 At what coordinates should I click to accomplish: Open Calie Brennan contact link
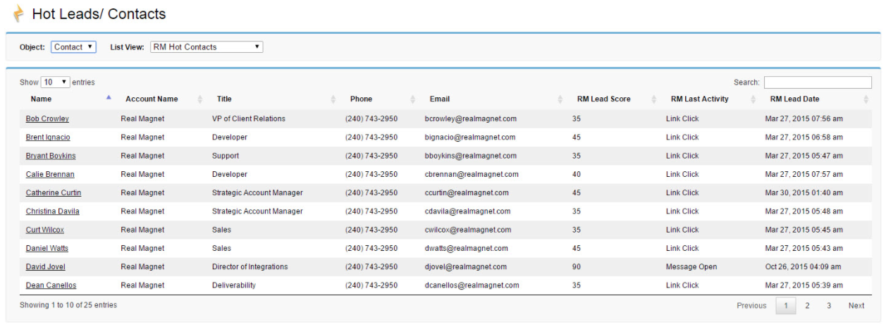click(x=50, y=174)
